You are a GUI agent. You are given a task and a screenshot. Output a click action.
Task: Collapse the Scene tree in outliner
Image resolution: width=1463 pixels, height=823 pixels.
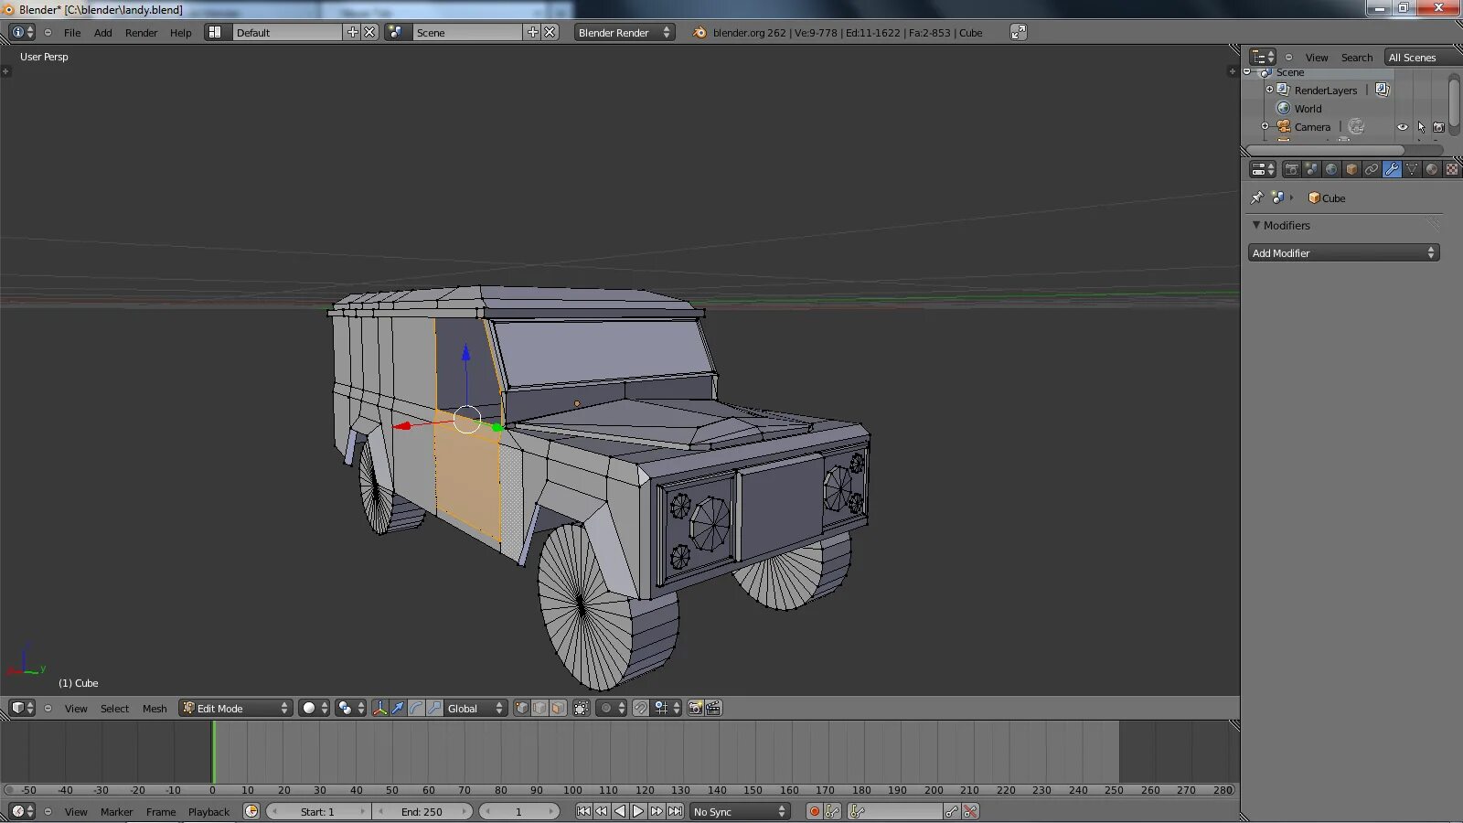tap(1247, 72)
